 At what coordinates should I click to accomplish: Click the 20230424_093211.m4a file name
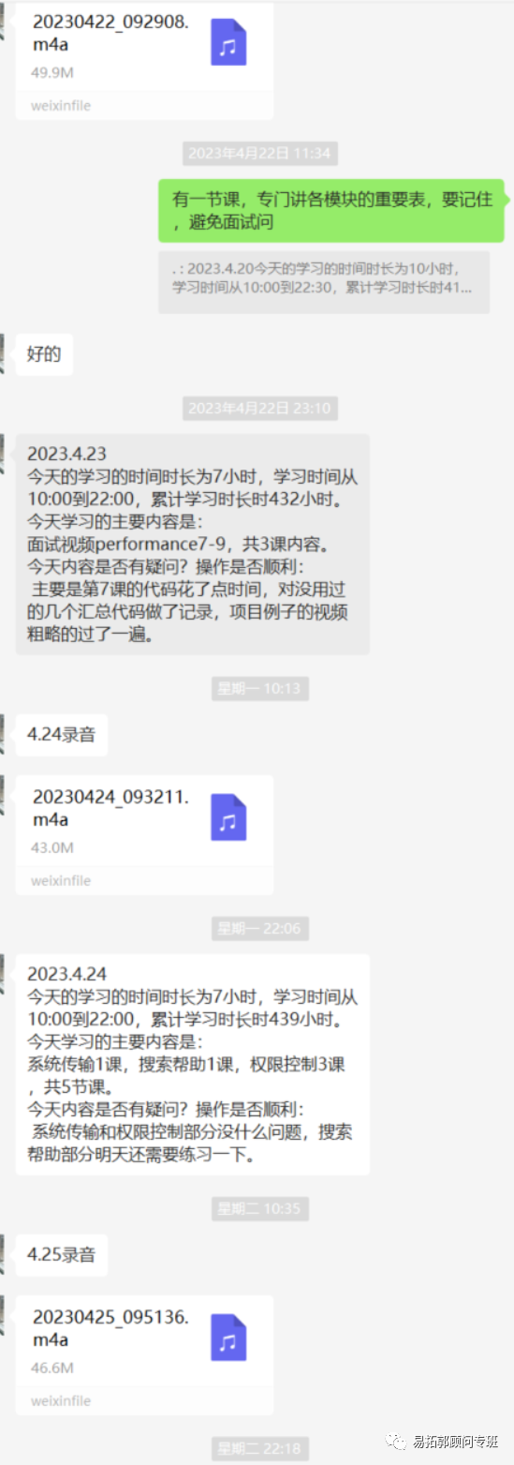point(110,808)
